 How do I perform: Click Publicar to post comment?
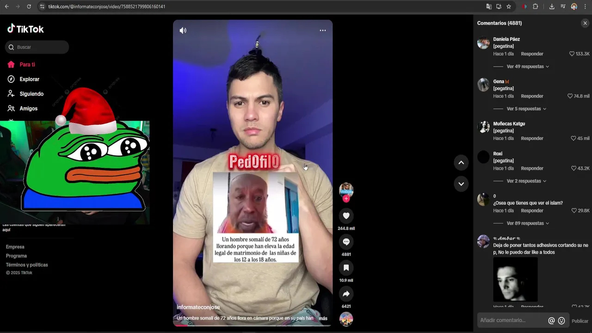[x=580, y=321]
